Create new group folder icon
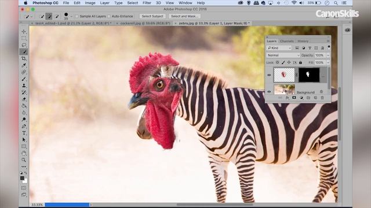Screen dimensions: 371x208 tap(308, 98)
